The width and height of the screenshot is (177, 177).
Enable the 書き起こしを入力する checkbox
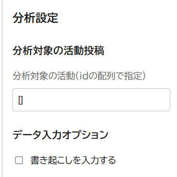click(x=19, y=160)
